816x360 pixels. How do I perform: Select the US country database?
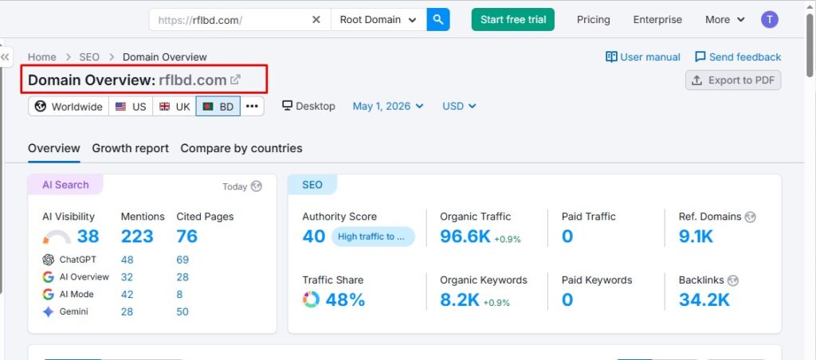[131, 106]
